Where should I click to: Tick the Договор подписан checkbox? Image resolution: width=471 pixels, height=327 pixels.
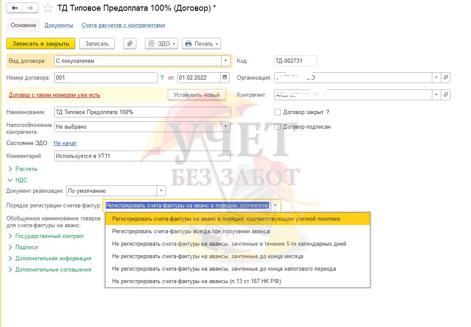tap(277, 127)
